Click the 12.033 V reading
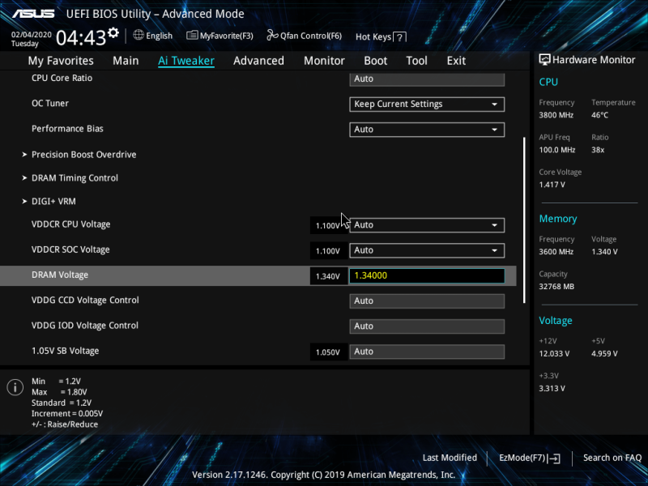Screen dimensions: 648x486 [x=554, y=354]
